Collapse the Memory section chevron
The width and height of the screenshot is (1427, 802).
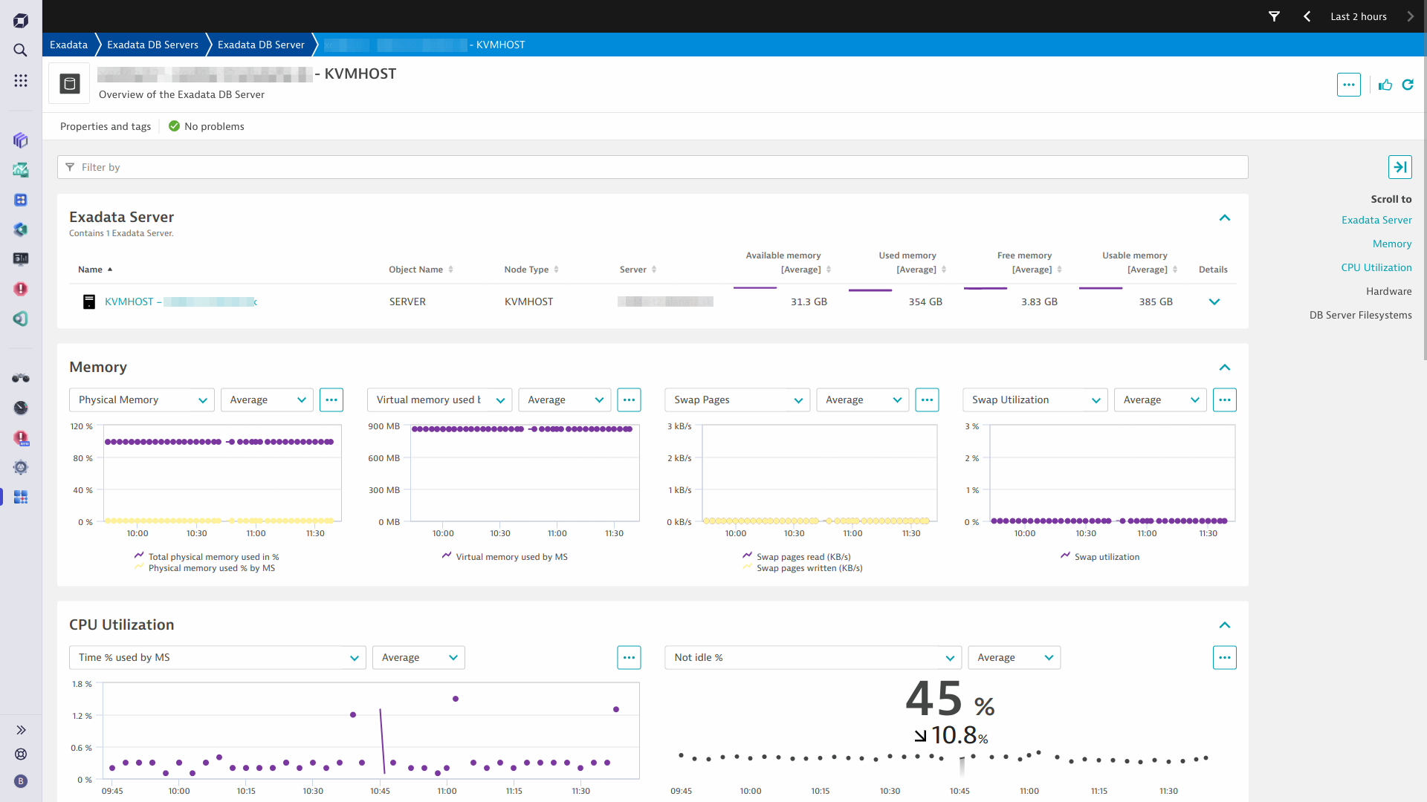[x=1224, y=368]
